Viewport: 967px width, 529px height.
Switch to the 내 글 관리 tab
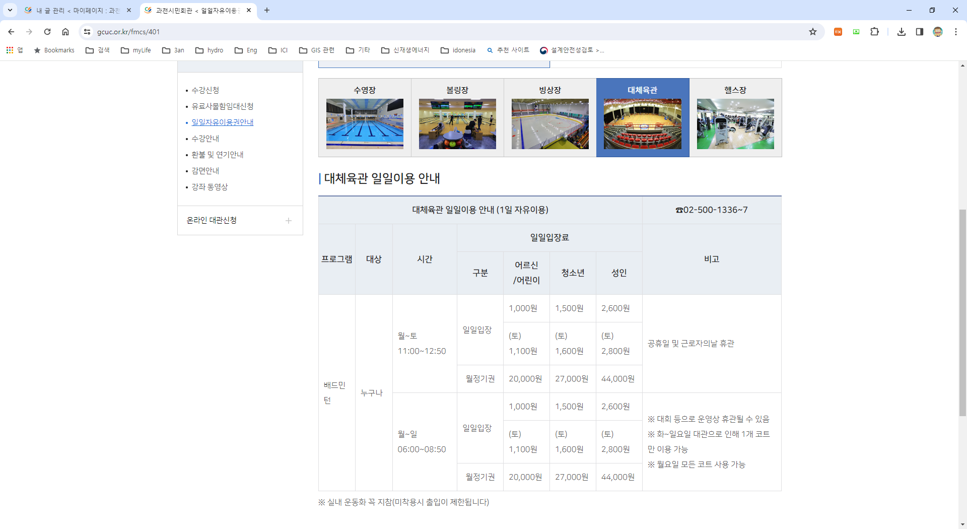(x=77, y=10)
